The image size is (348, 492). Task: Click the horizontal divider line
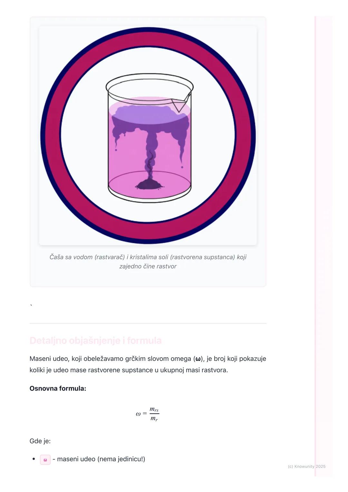(148, 323)
